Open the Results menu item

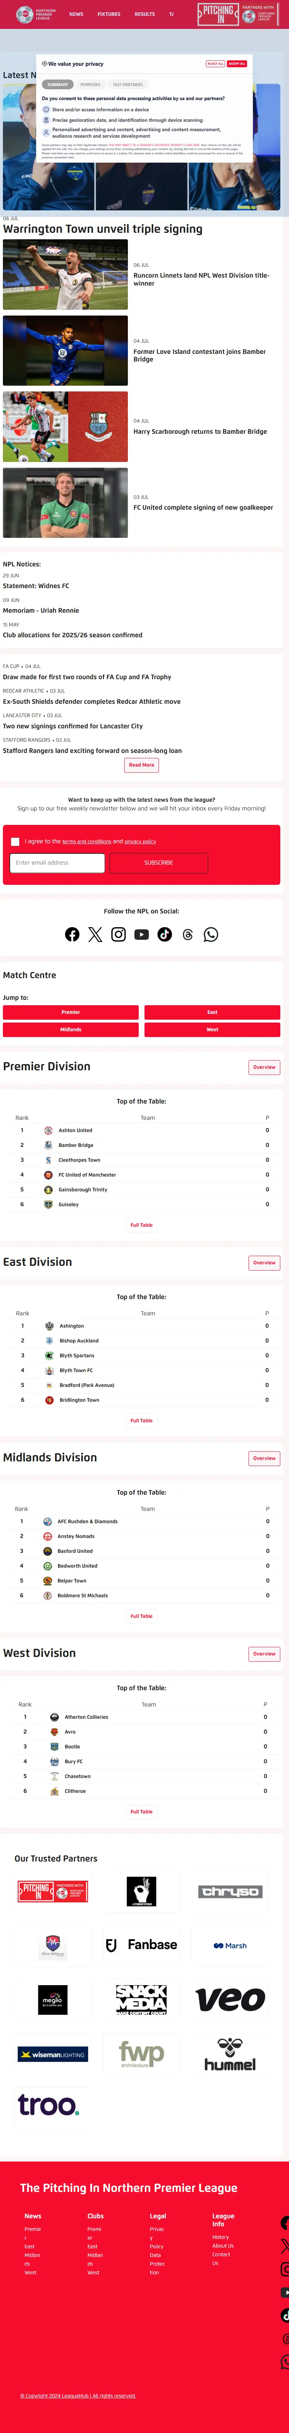[144, 14]
